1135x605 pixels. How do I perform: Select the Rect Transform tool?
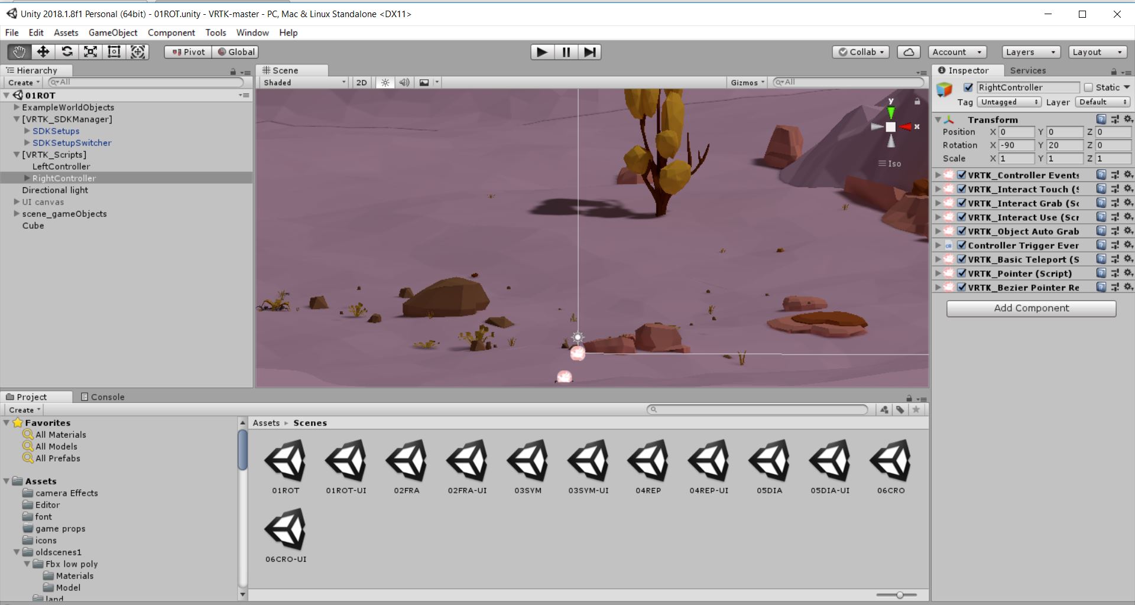114,52
